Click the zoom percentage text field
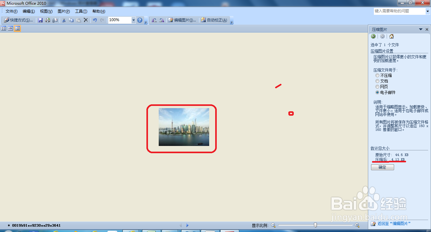The height and width of the screenshot is (232, 431). (x=120, y=20)
